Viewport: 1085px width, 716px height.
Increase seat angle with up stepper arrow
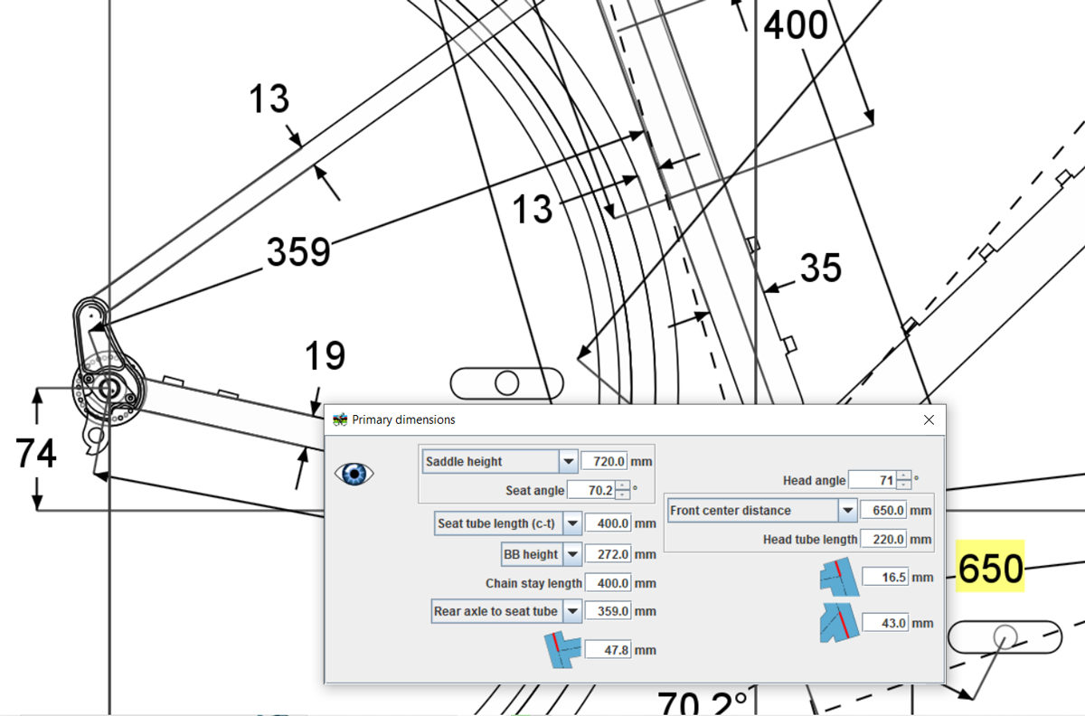622,485
